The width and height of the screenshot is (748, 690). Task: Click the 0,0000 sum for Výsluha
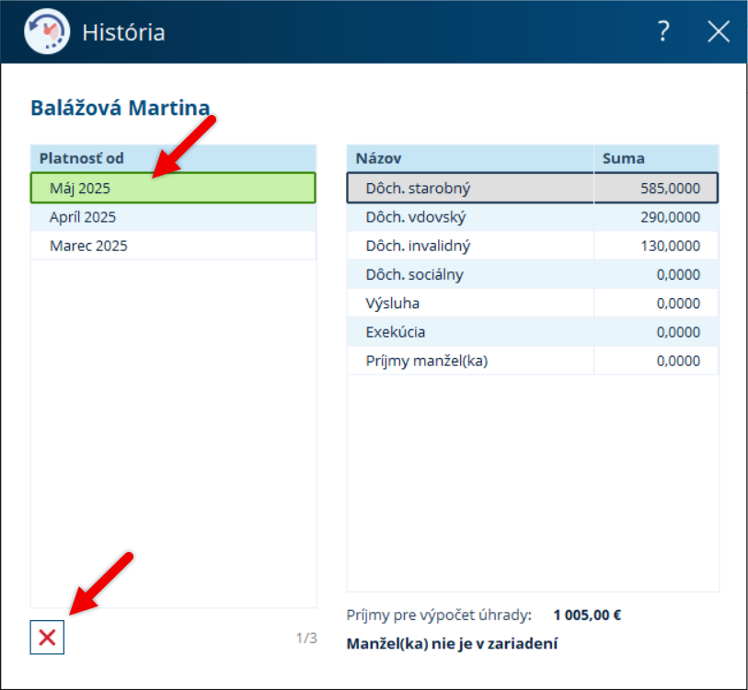pos(678,303)
